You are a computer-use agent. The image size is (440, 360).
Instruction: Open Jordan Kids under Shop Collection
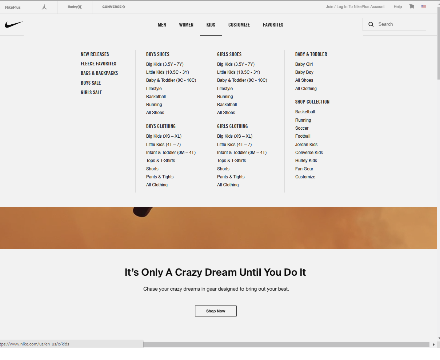[x=306, y=145]
